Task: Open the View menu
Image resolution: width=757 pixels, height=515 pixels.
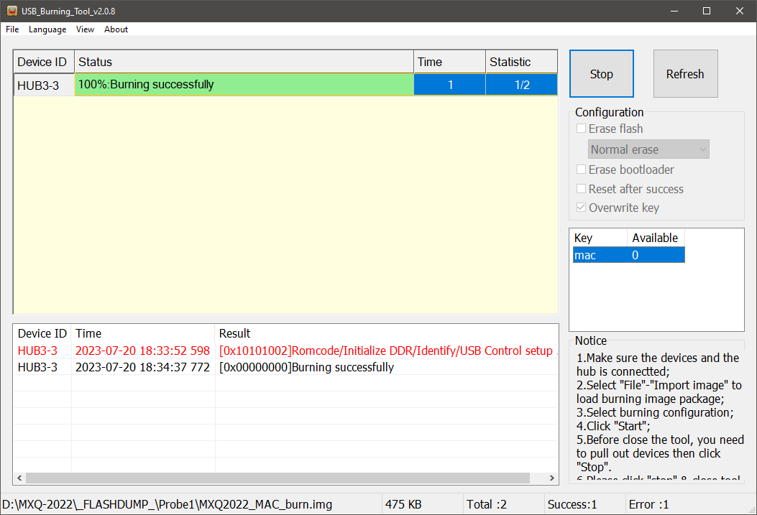Action: coord(85,29)
